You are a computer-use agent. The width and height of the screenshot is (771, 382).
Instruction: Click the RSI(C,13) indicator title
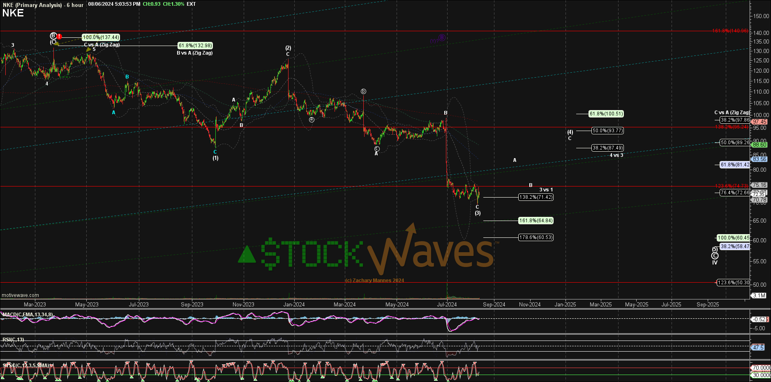[x=13, y=340]
